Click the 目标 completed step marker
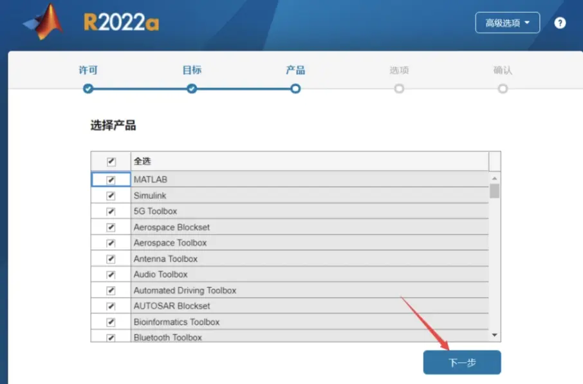Viewport: 583px width, 384px height. click(x=192, y=89)
